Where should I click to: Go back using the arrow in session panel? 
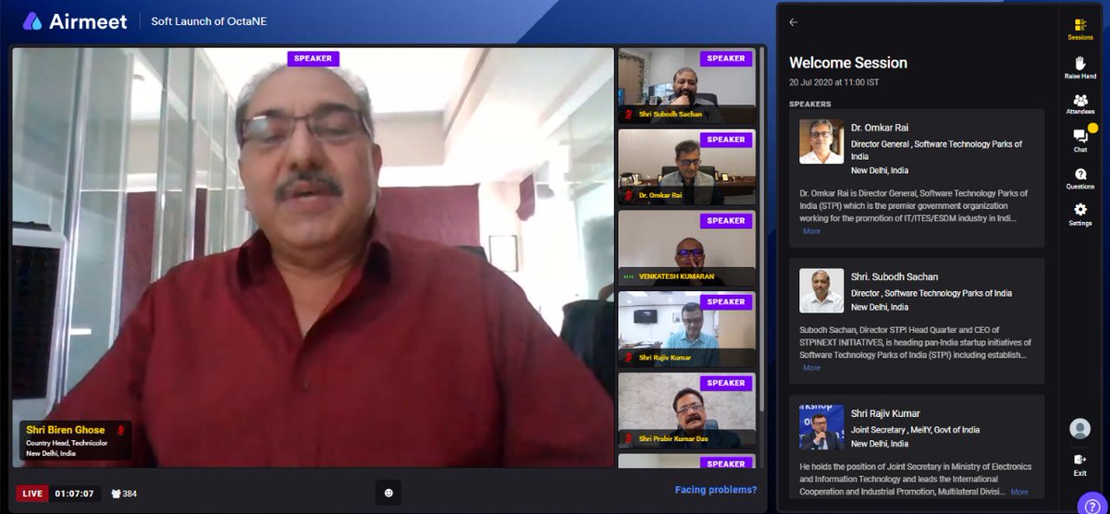[x=794, y=22]
